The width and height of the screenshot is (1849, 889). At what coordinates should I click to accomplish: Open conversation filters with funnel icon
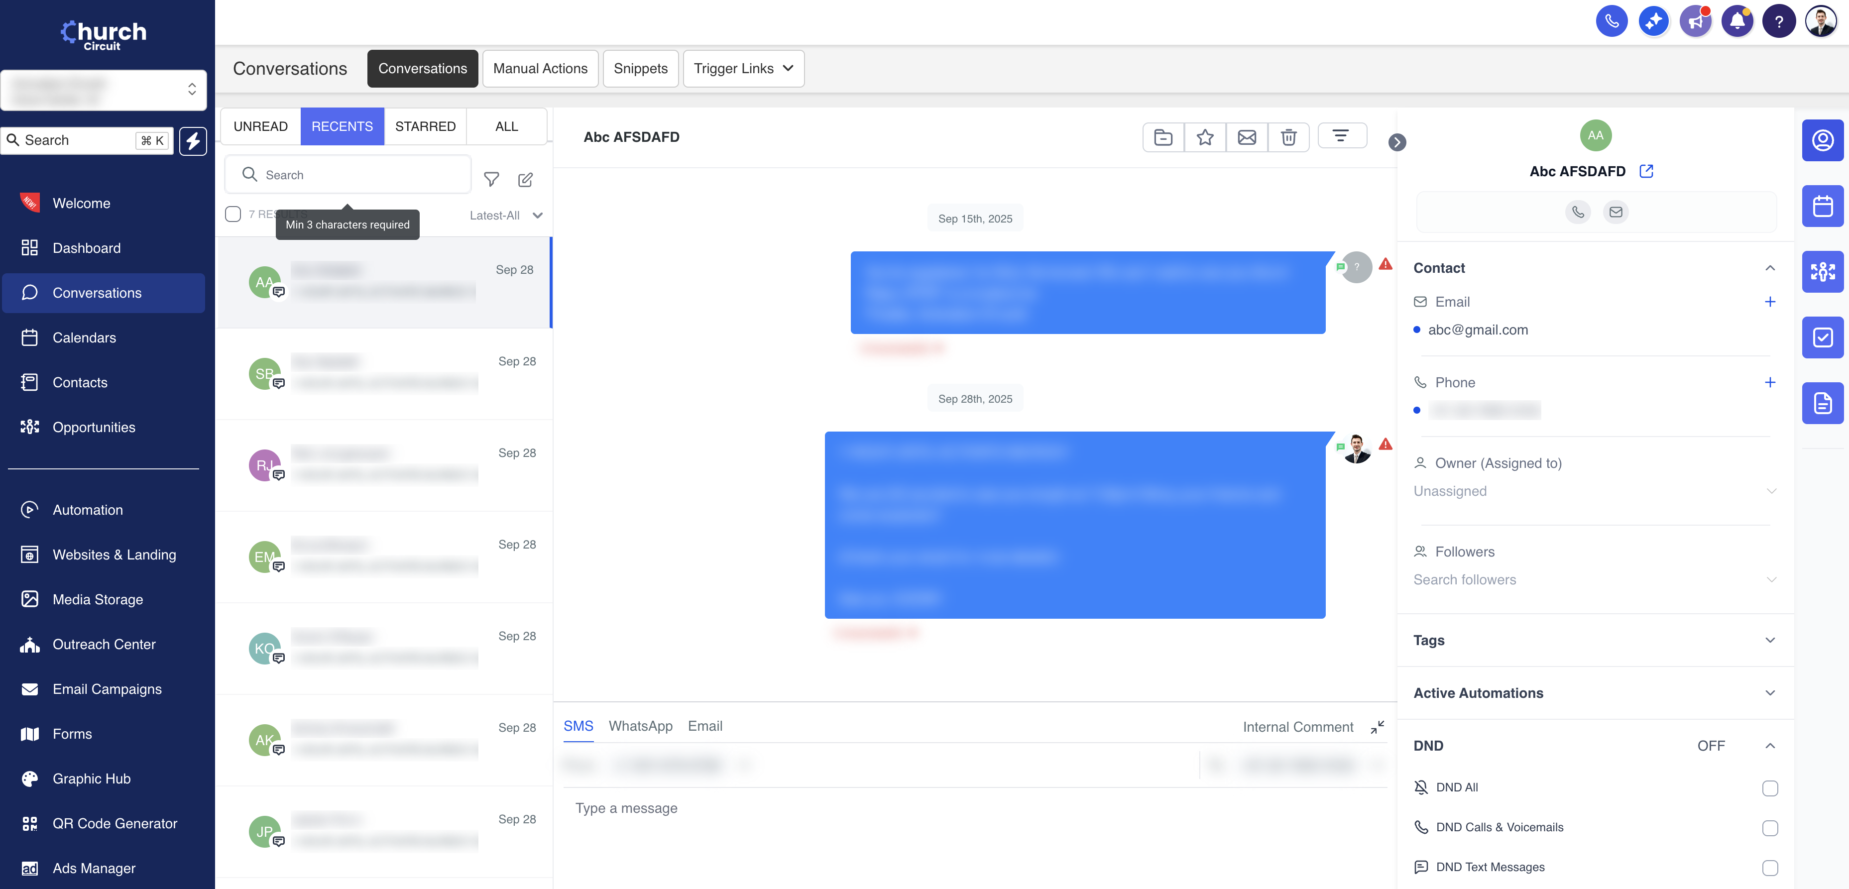[491, 179]
